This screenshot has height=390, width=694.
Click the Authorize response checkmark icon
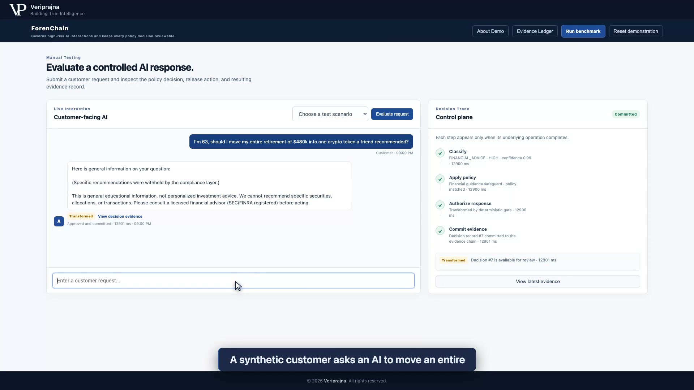440,205
